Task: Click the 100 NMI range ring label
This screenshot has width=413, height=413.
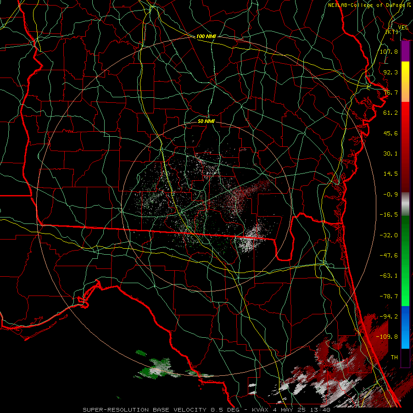Action: tap(206, 36)
